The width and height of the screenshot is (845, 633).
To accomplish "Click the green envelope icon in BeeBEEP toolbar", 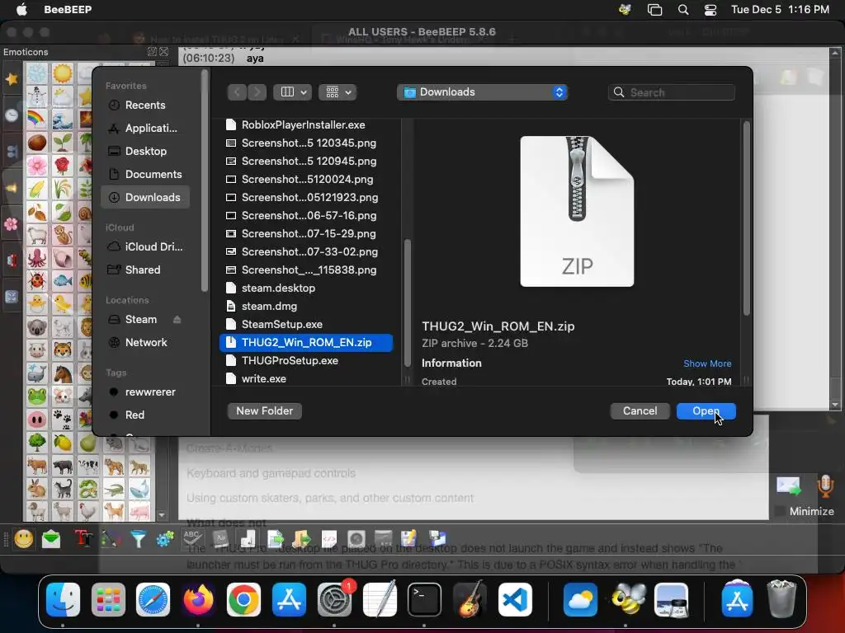I will pos(51,539).
